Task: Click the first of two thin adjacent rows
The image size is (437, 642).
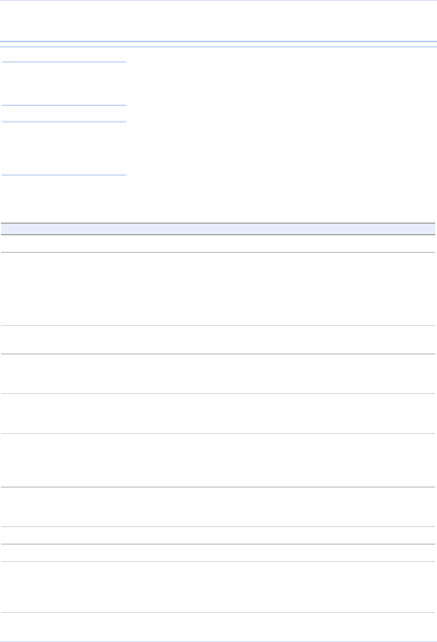Action: pos(218,535)
